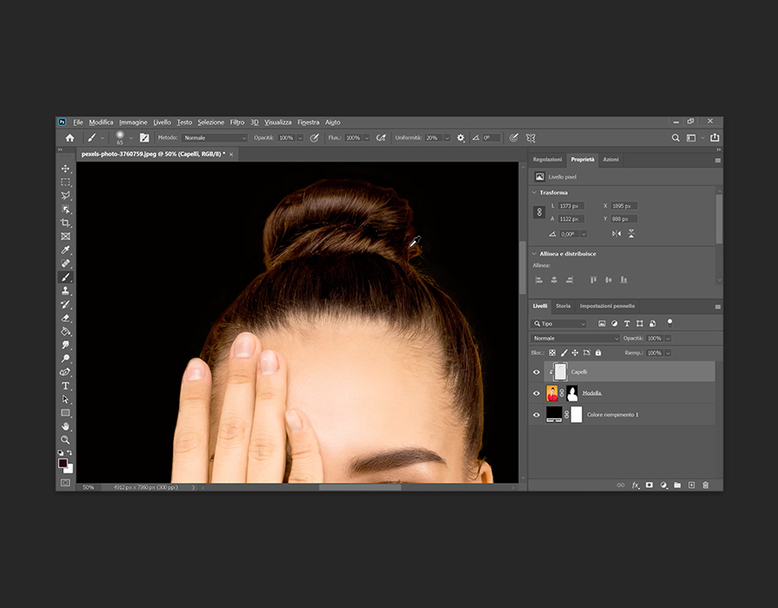Select the Healing Brush tool

tap(66, 263)
